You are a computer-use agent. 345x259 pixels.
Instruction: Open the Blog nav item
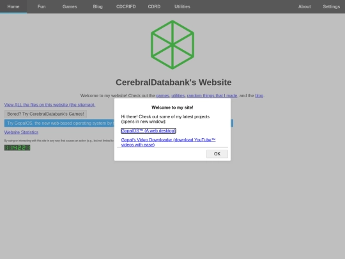98,6
